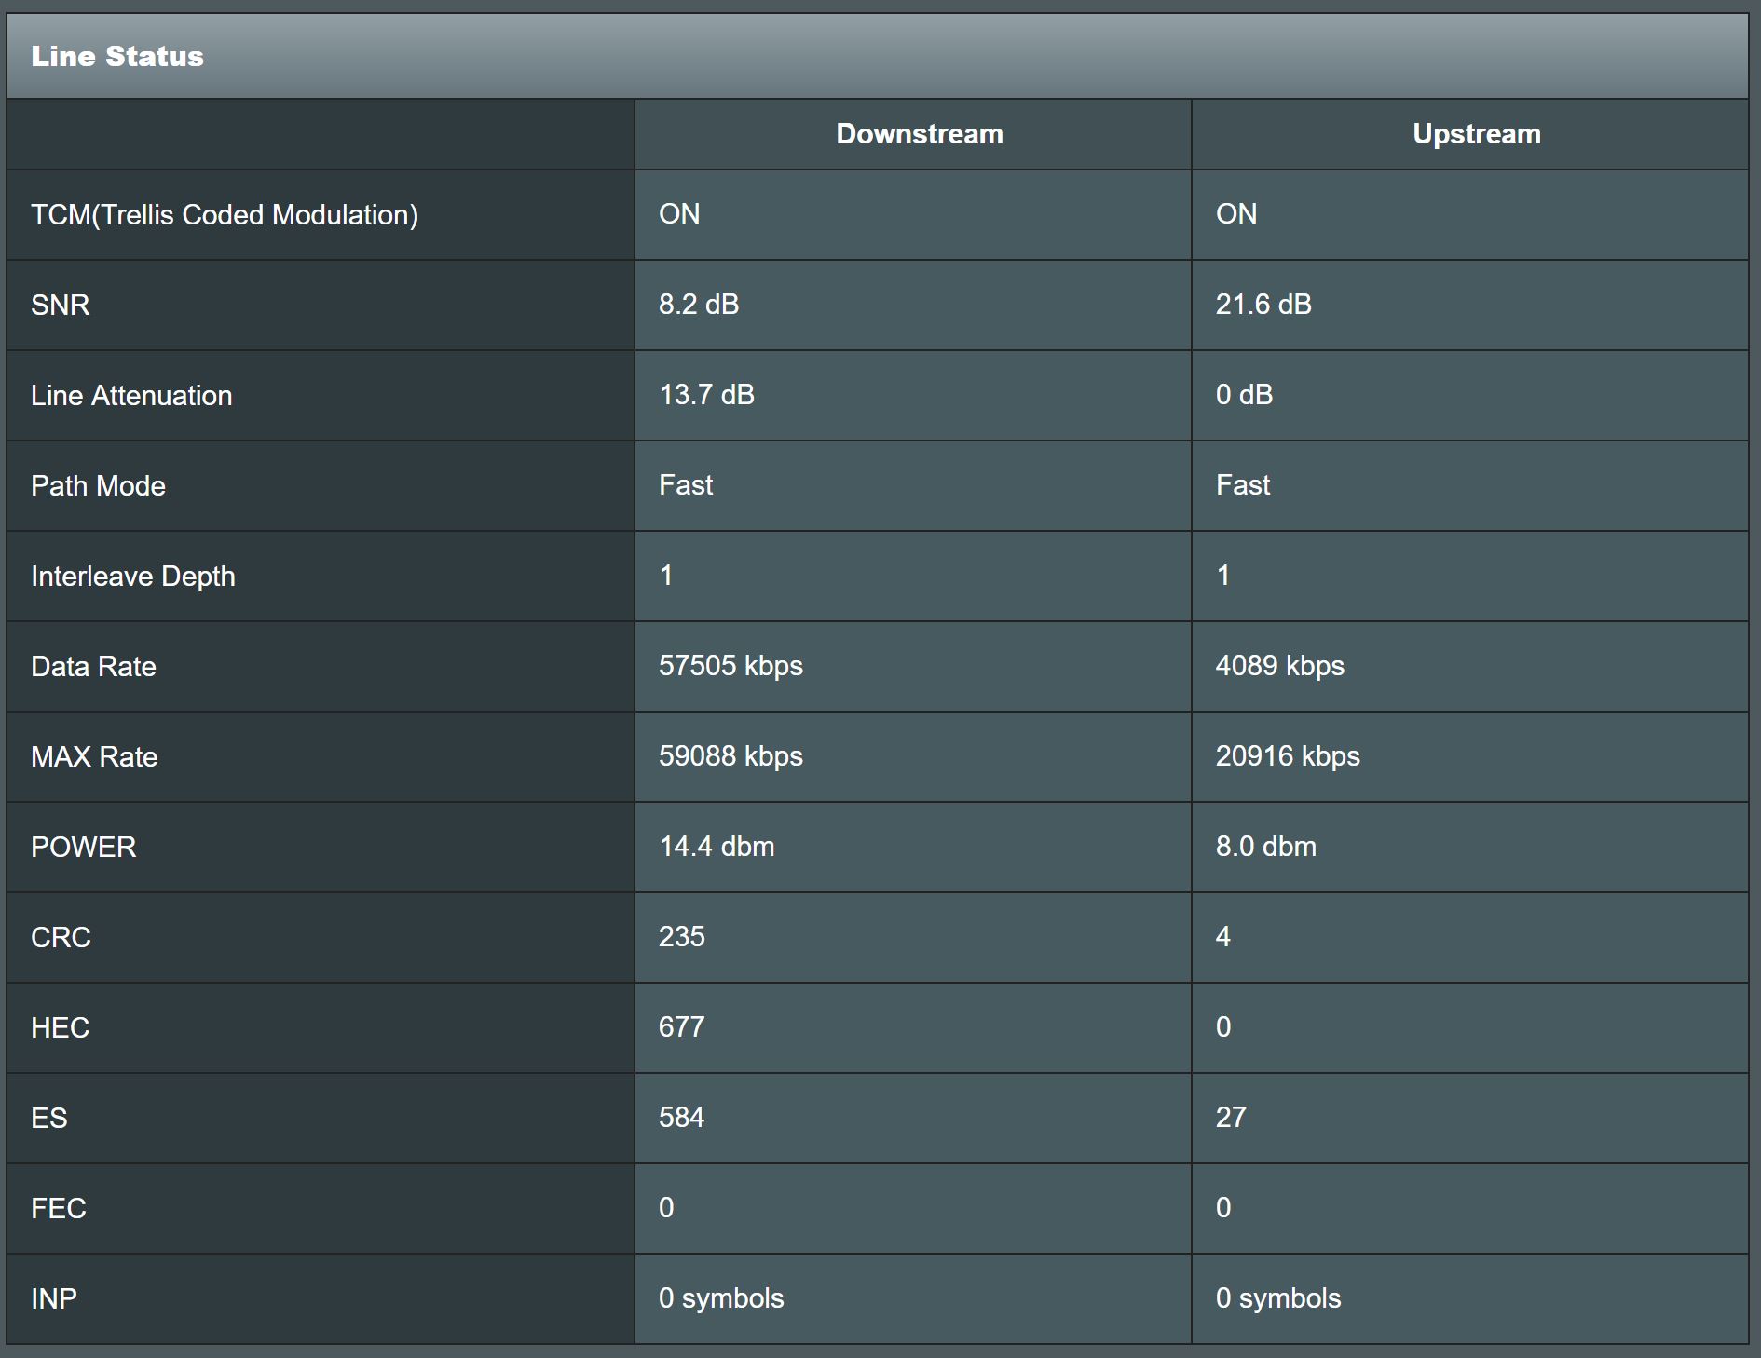Select downstream SNR value 8.2 dB

click(x=699, y=305)
